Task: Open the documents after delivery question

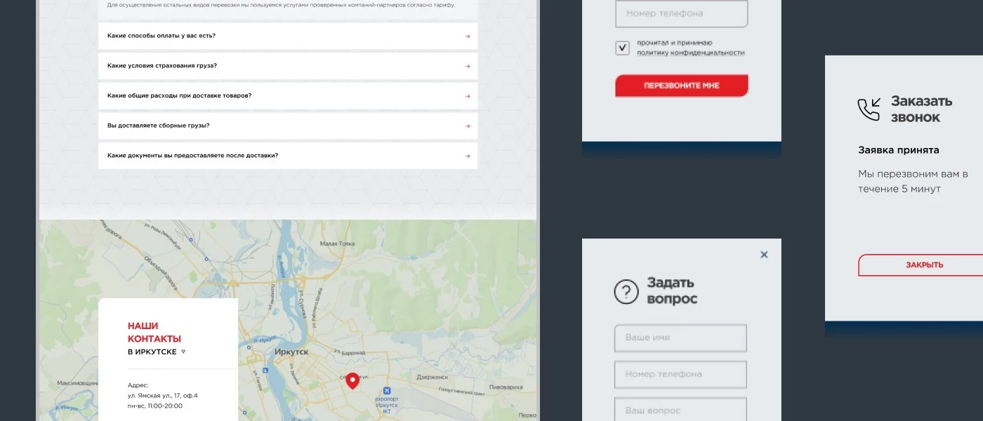Action: pos(288,156)
